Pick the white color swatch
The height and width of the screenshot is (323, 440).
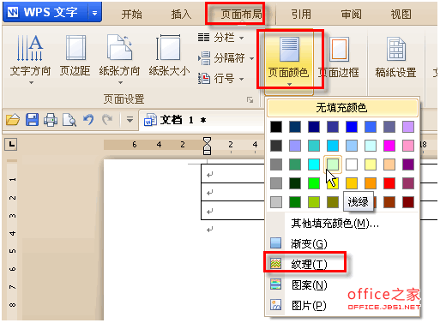tap(352, 164)
